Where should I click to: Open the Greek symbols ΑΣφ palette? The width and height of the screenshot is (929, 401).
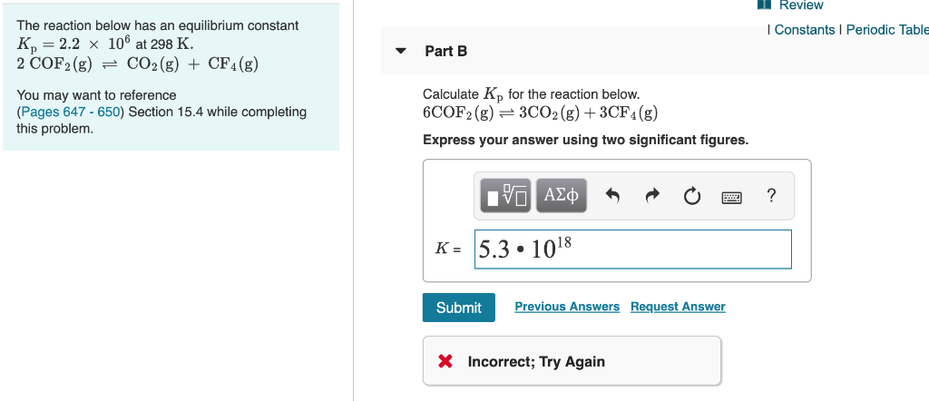562,195
